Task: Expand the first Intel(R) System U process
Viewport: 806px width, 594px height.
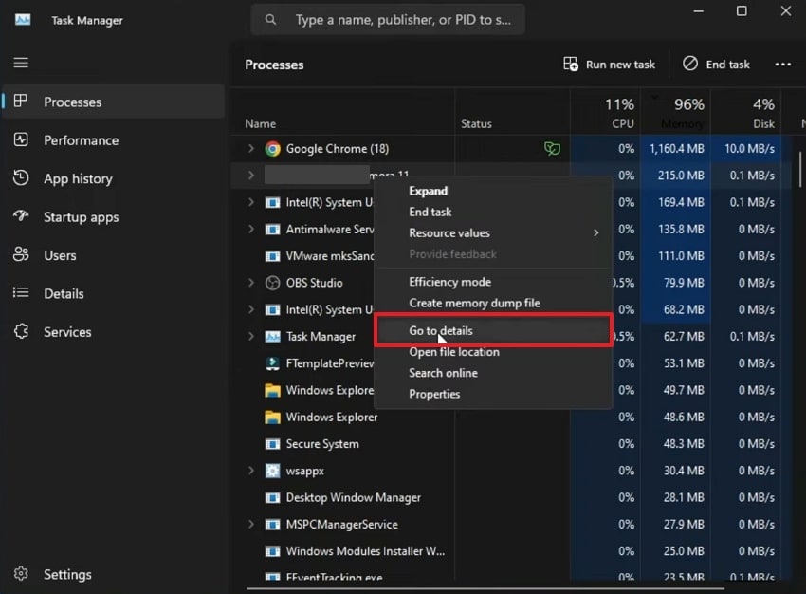Action: click(251, 202)
